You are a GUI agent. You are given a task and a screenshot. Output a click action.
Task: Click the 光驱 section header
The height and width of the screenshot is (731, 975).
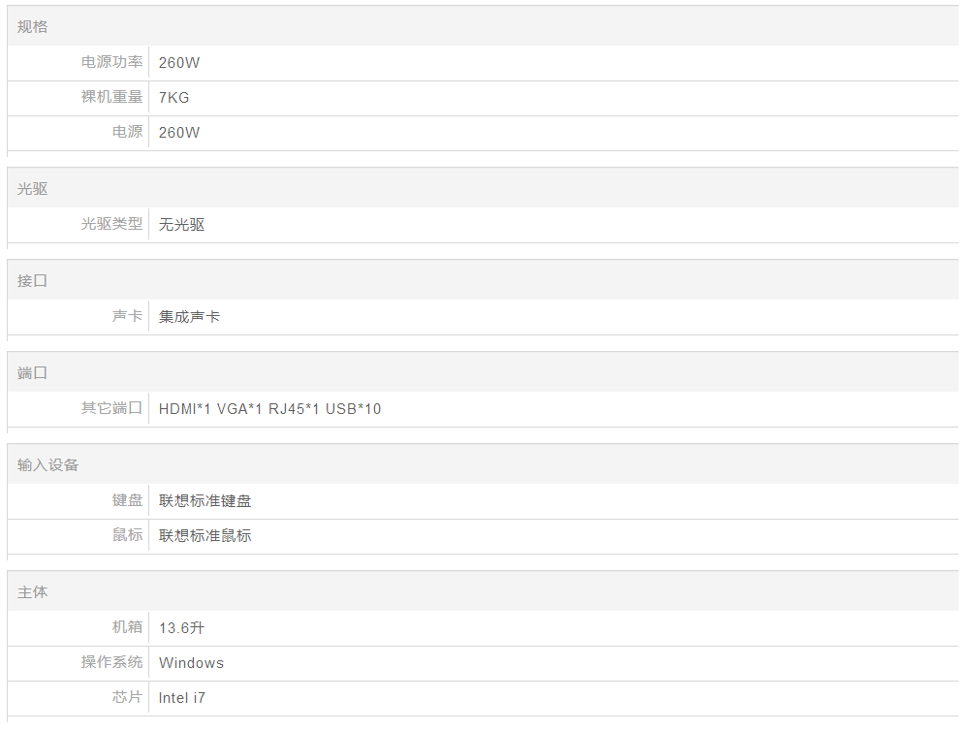(32, 189)
